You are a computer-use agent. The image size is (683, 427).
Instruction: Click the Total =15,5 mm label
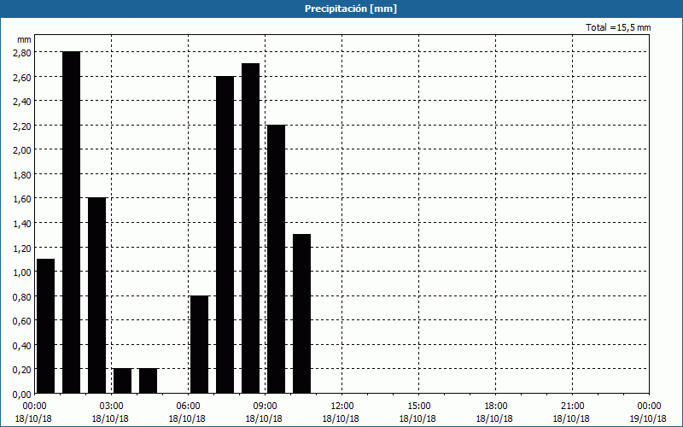click(x=618, y=27)
